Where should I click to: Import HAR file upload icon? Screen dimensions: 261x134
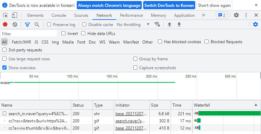click(170, 24)
